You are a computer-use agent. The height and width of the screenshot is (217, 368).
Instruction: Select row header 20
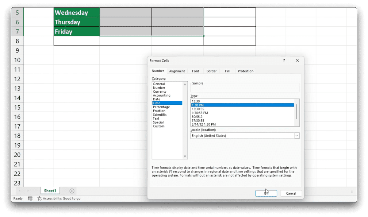tap(17, 155)
